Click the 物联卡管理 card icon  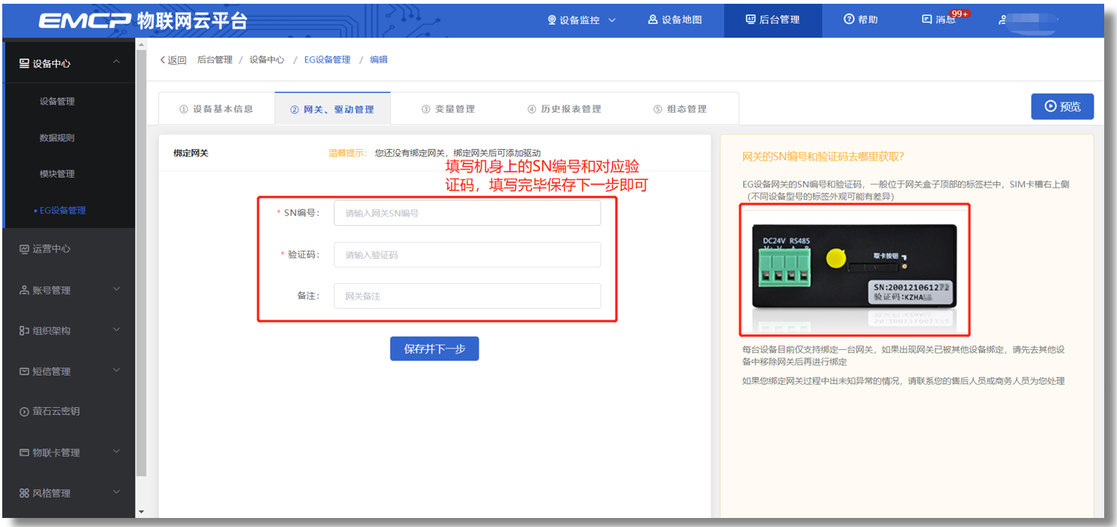click(24, 452)
